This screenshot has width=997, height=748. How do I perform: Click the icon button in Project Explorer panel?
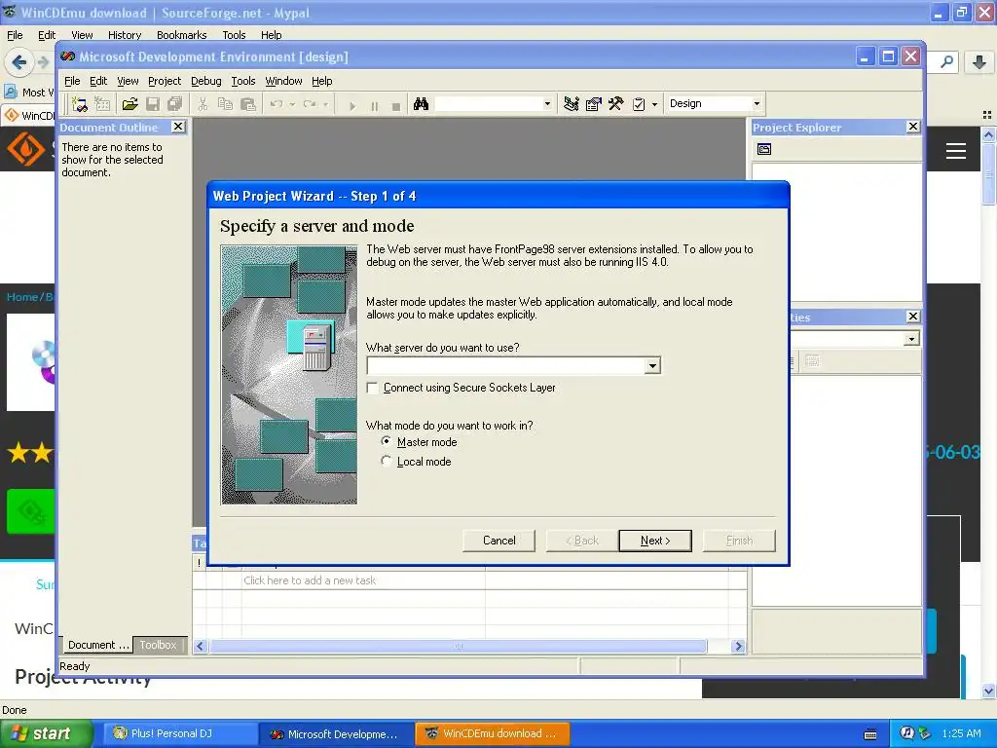pos(764,149)
